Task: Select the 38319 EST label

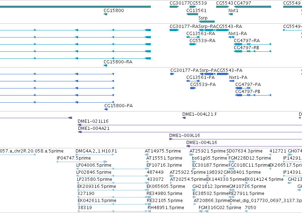Action: [x=84, y=208]
